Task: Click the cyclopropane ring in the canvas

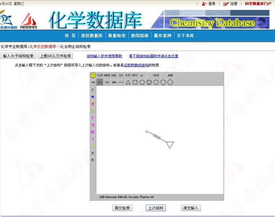Action: click(170, 145)
